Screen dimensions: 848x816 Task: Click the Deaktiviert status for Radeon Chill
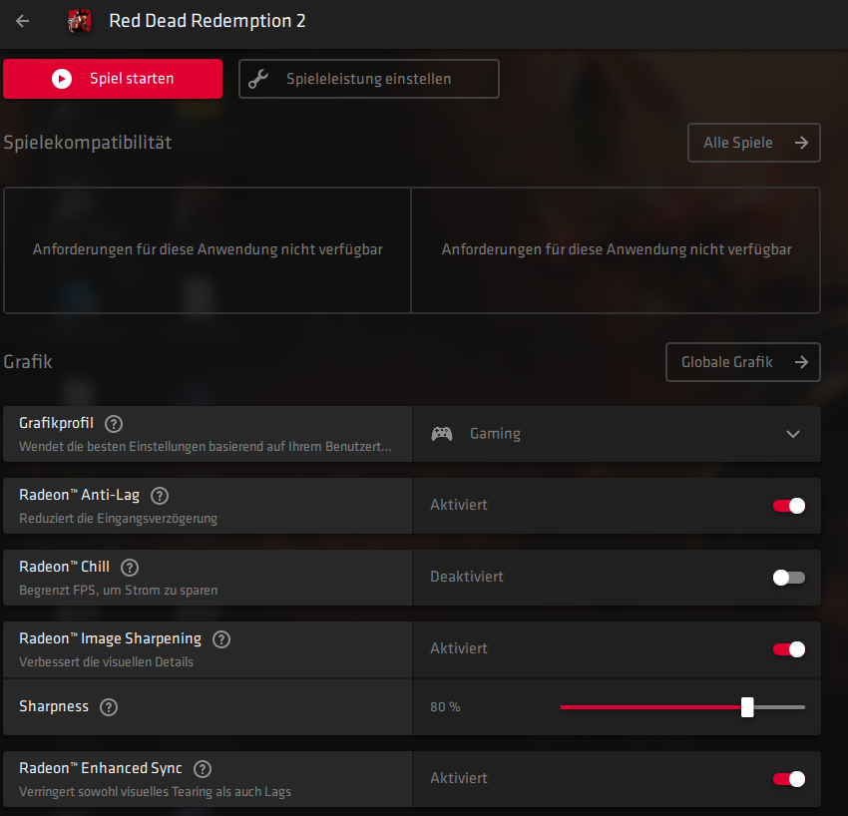[467, 577]
